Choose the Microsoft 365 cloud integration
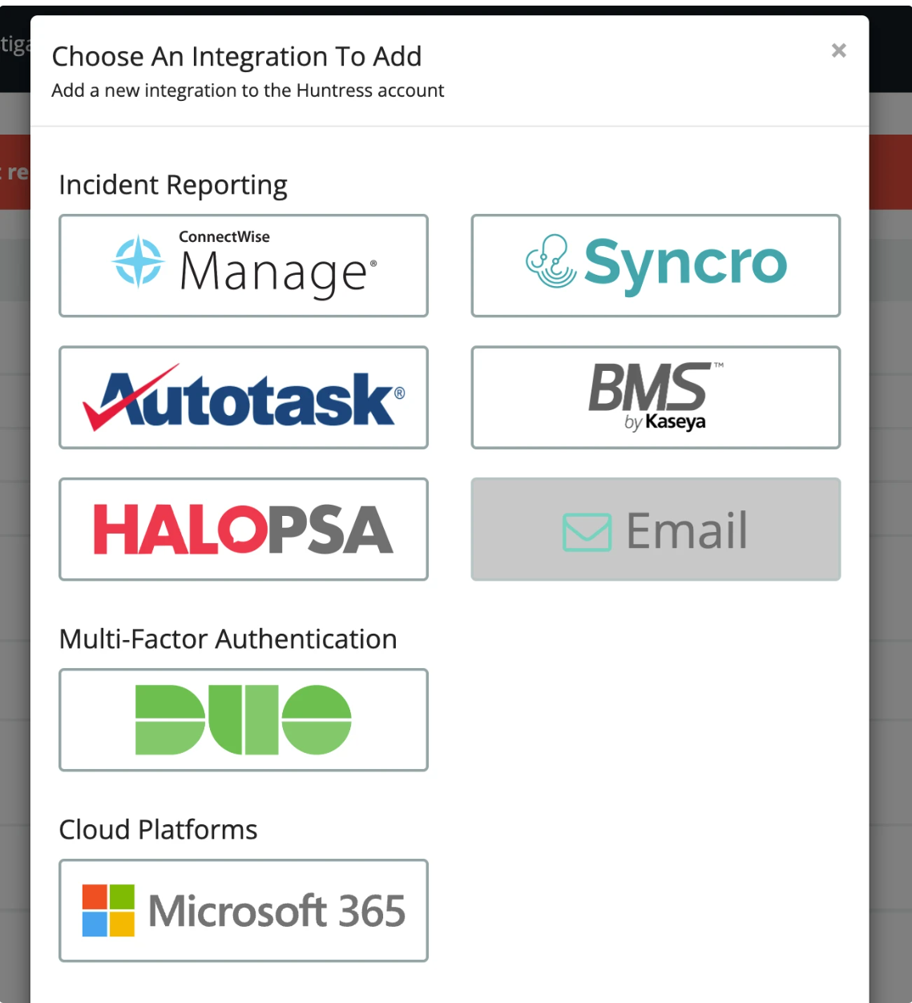 [x=244, y=911]
